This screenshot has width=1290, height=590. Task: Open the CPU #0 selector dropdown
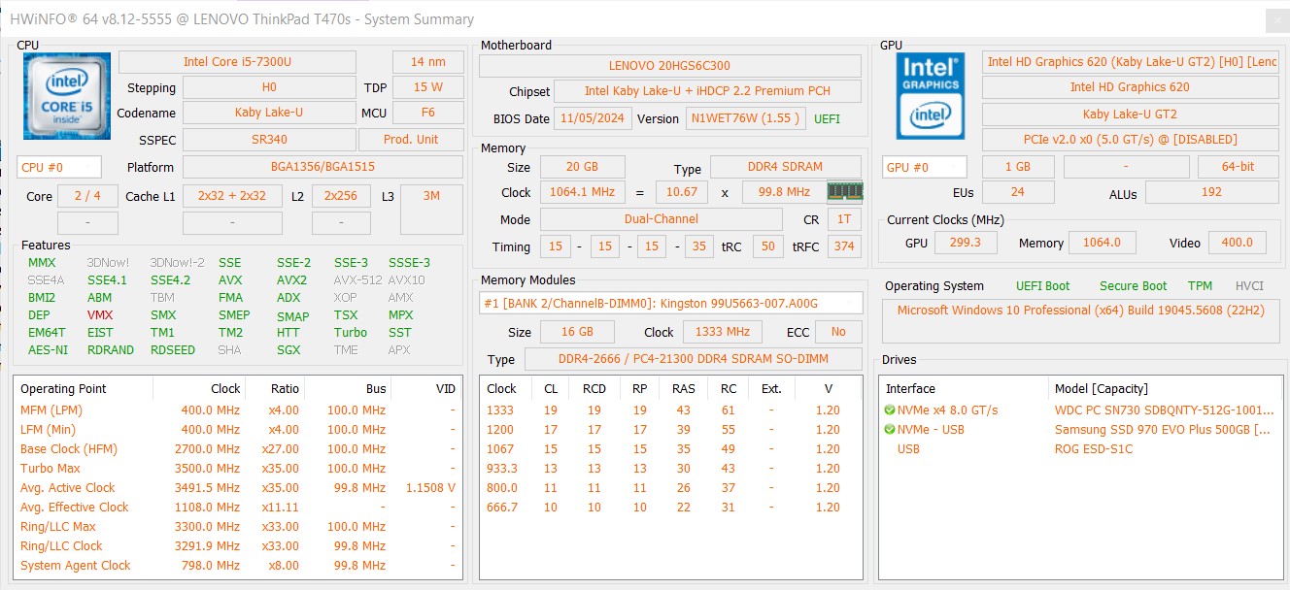[59, 167]
